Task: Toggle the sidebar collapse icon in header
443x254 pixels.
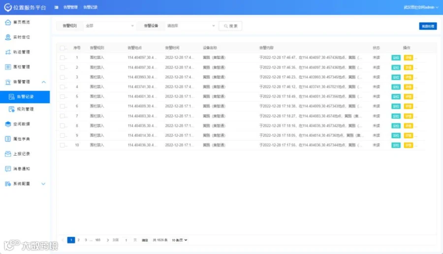Action: pyautogui.click(x=56, y=7)
